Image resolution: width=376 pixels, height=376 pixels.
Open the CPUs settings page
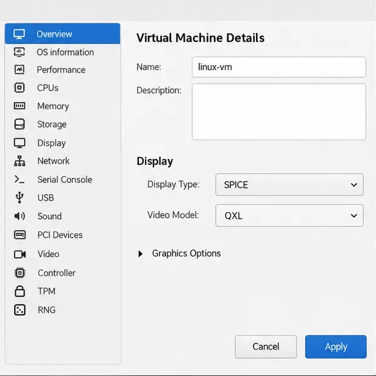tap(48, 88)
